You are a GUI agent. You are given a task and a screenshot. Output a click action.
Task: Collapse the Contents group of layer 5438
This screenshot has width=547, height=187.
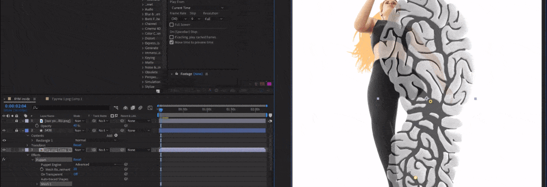[27, 135]
